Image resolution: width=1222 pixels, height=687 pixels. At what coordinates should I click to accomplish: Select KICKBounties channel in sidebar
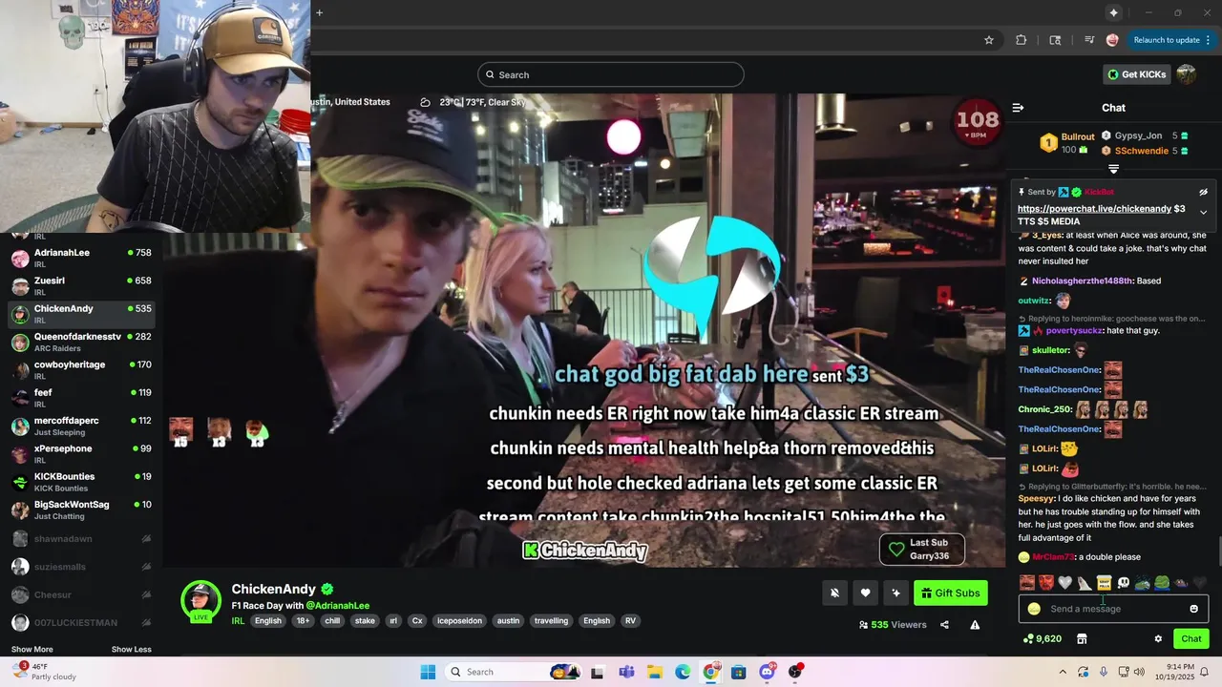point(81,481)
